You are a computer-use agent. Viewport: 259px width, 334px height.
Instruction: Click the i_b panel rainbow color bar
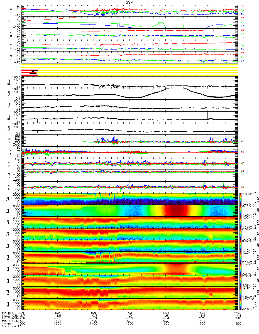(241, 199)
